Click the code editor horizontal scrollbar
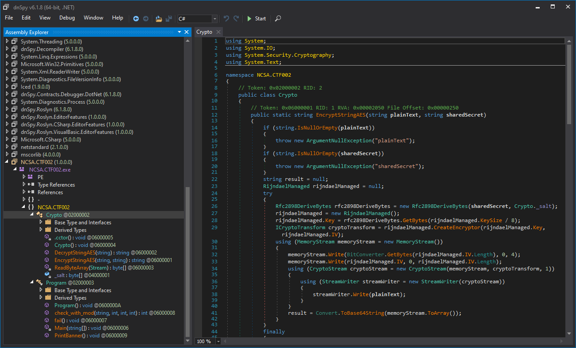Screen dimensions: 576x348 pyautogui.click(x=394, y=341)
